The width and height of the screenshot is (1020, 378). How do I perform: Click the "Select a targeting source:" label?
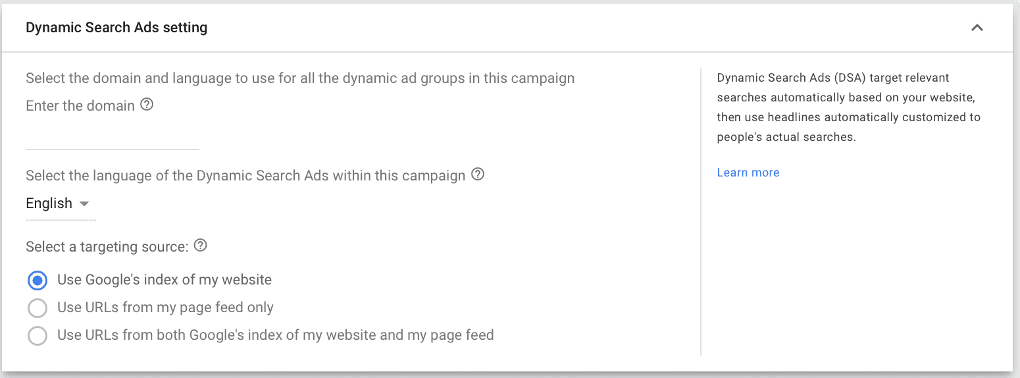click(x=107, y=246)
